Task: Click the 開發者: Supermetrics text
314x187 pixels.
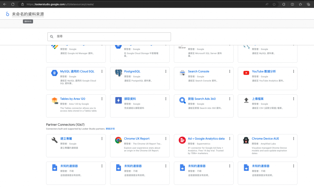Action: click(x=199, y=144)
